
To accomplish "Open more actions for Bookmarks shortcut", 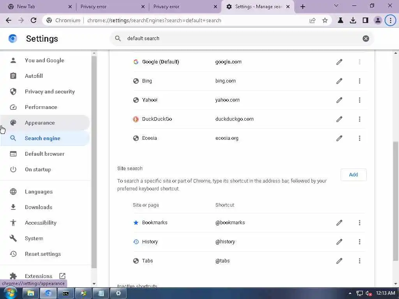I will point(359,223).
